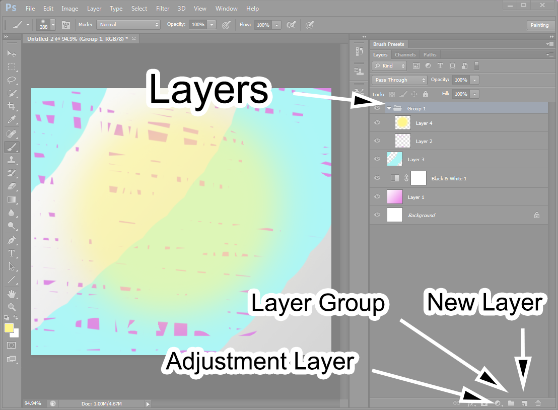Switch to the Channels tab

[x=405, y=55]
